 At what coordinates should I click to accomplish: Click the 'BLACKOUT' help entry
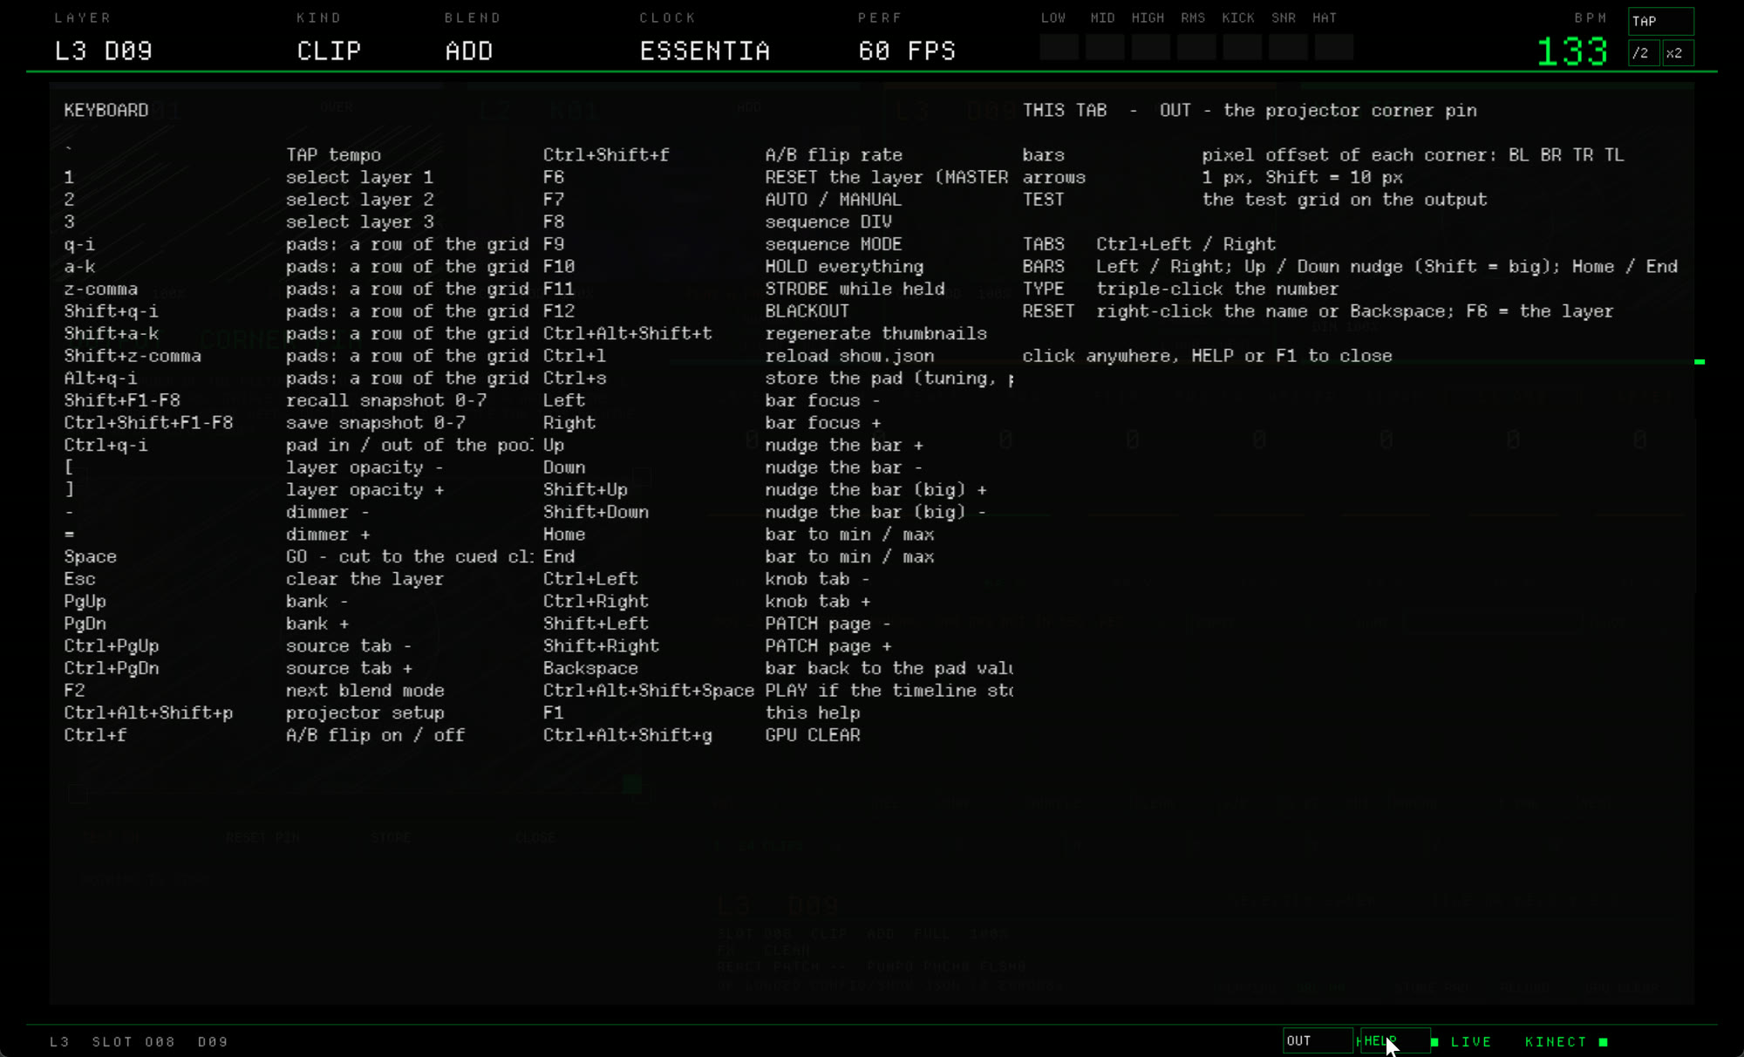pos(807,311)
